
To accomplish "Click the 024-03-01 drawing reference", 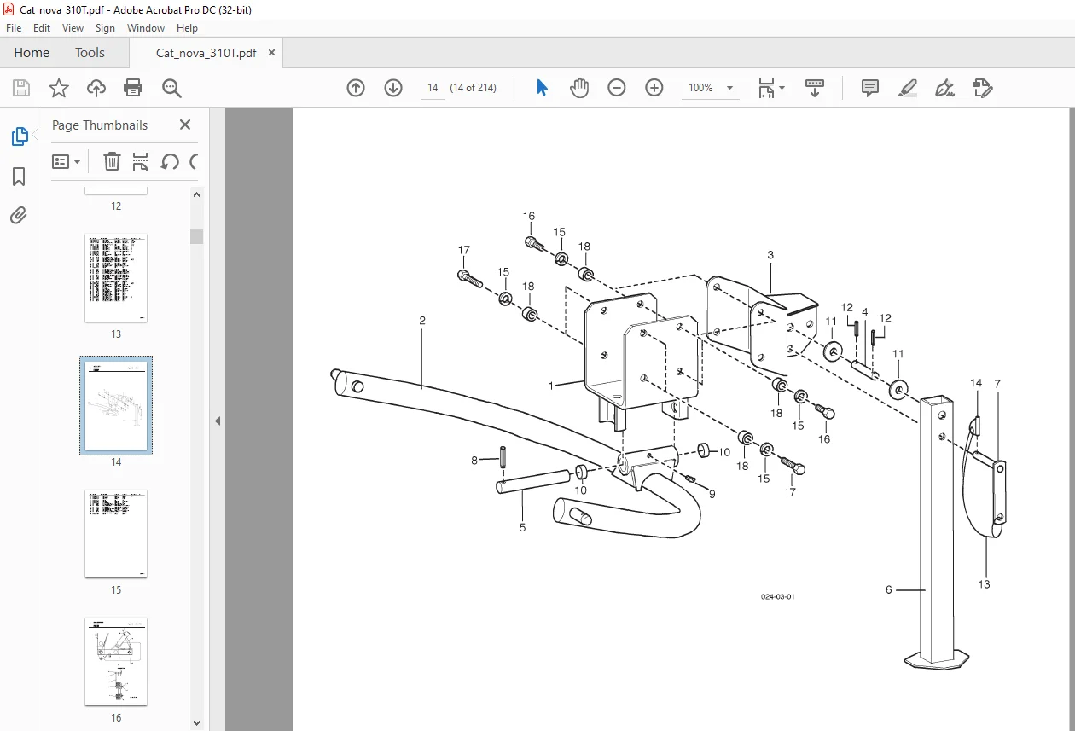I will tap(777, 596).
